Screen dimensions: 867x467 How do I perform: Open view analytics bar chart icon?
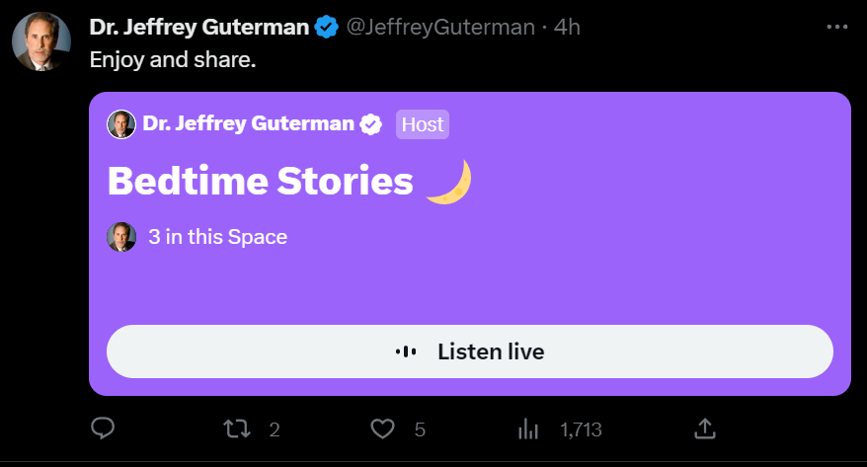pos(528,428)
